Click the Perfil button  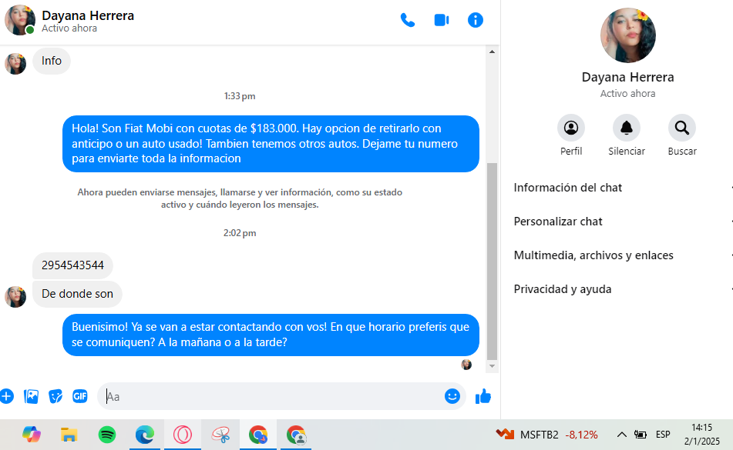point(571,128)
